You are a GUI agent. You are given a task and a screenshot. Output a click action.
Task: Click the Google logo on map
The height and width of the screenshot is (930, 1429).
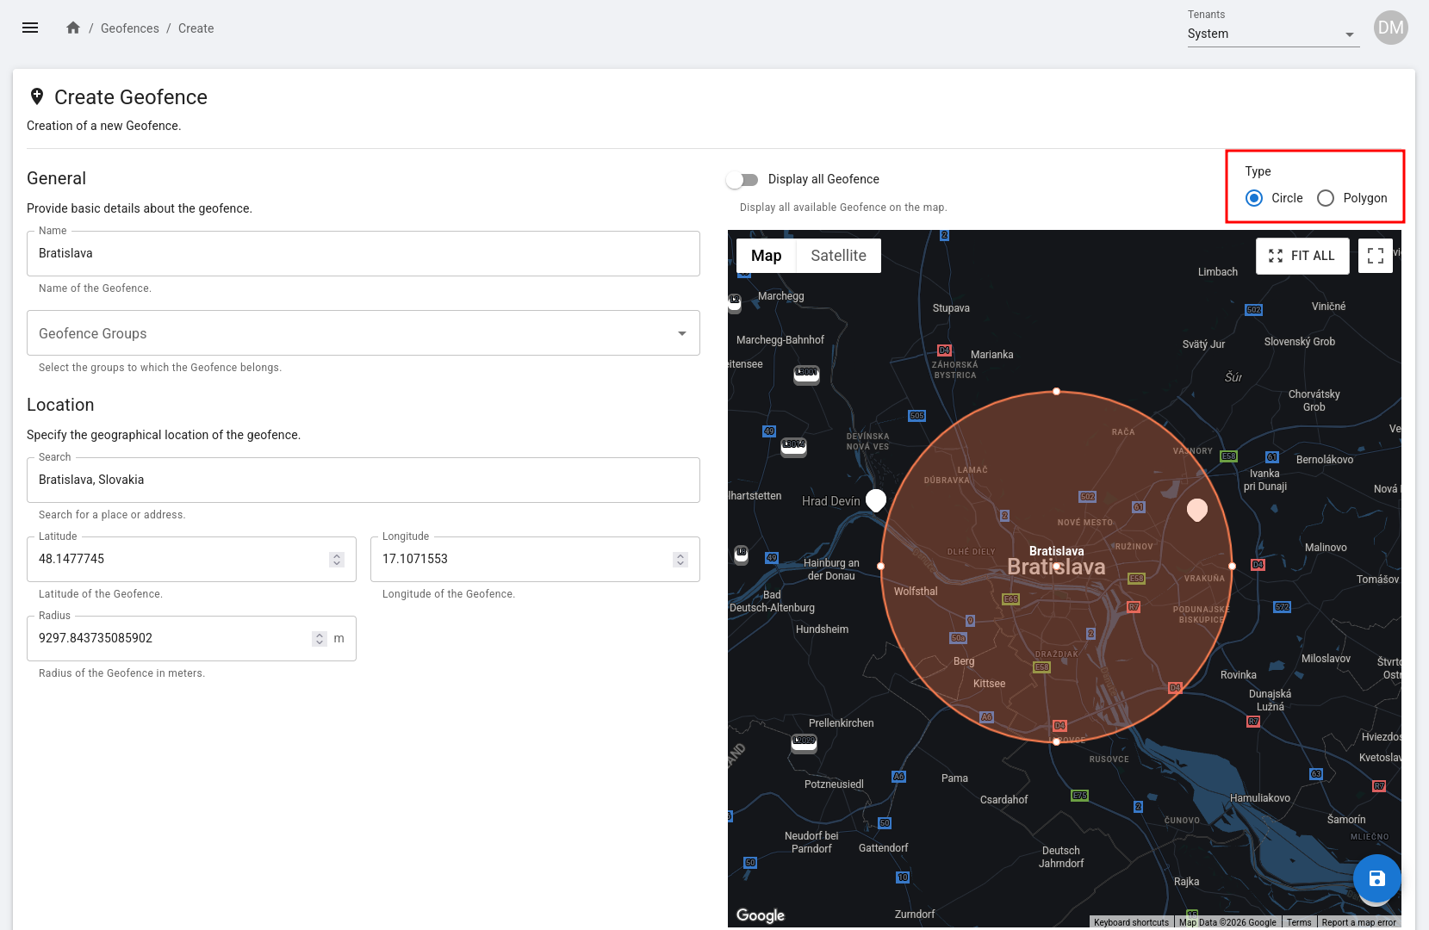pyautogui.click(x=760, y=914)
